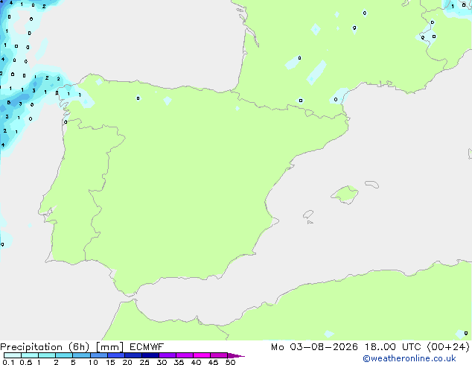Click the Precipitation (6h) title text

(x=45, y=347)
